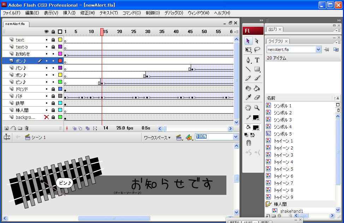Viewport: 344px width, 223px height.
Task: Unlock the text-b layer
Action: (53, 47)
